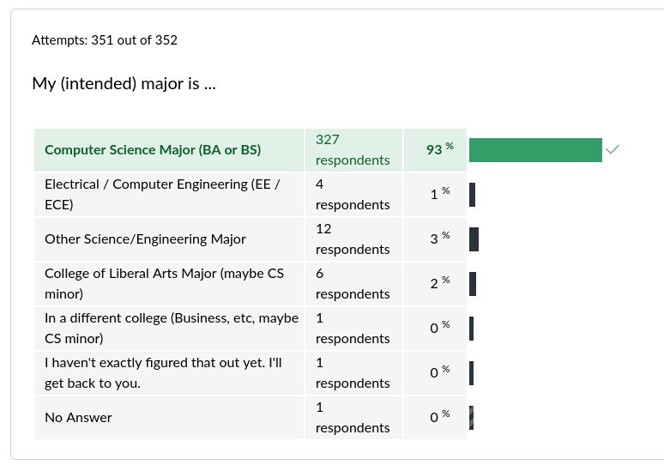Click the 327 respondents cell
The width and height of the screenshot is (664, 471).
click(x=353, y=150)
